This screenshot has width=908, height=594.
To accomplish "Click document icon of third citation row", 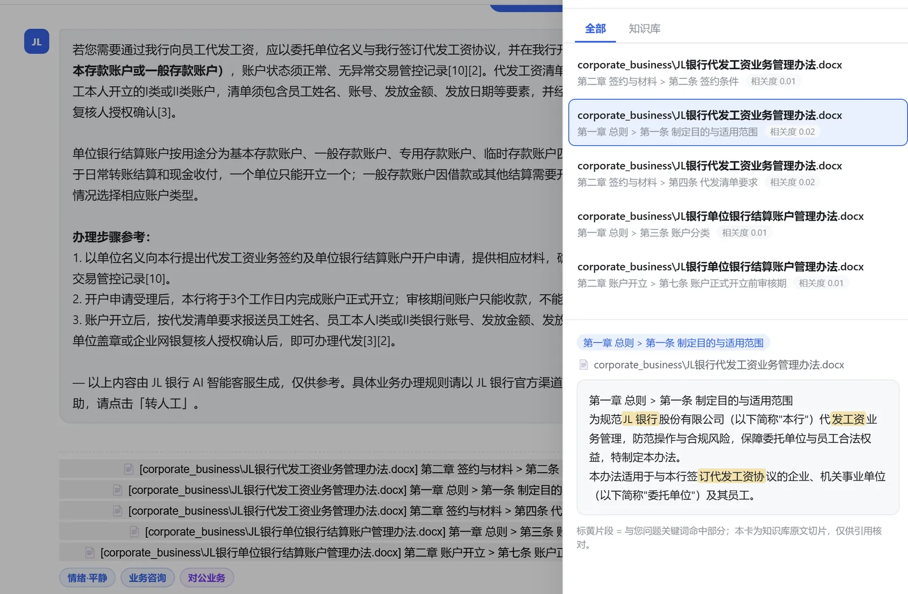I will 117,511.
